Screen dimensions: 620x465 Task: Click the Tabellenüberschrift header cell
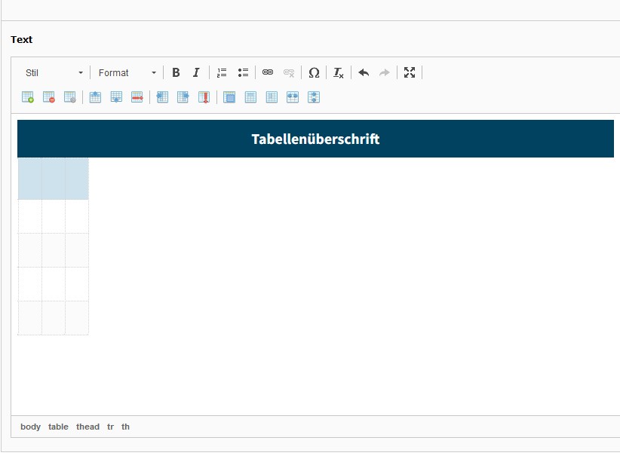point(315,139)
